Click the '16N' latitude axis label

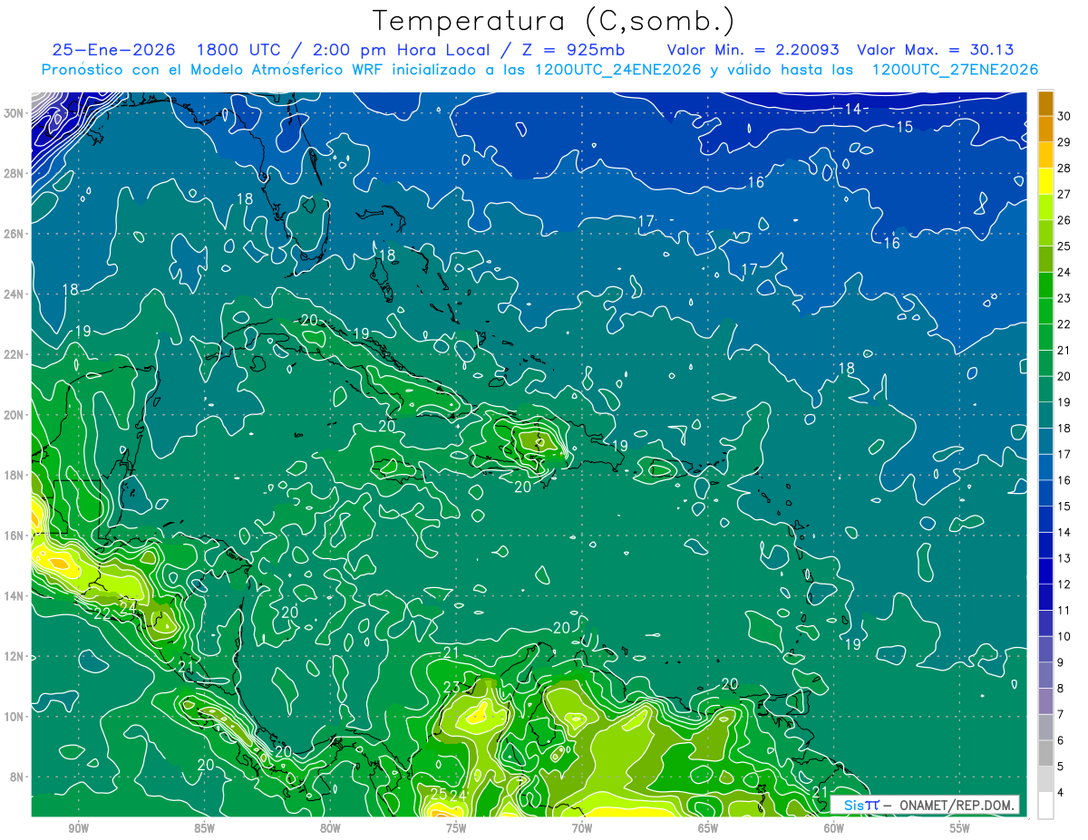[x=15, y=536]
